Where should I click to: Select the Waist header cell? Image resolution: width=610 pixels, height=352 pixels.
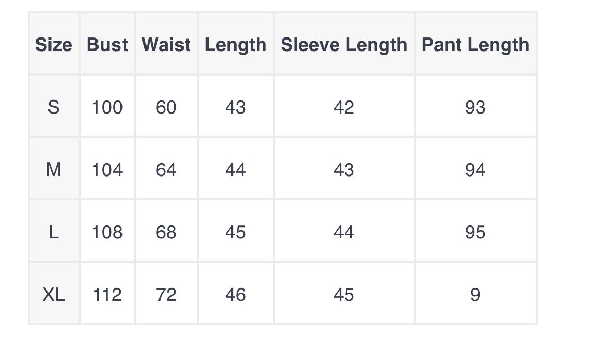pos(166,44)
